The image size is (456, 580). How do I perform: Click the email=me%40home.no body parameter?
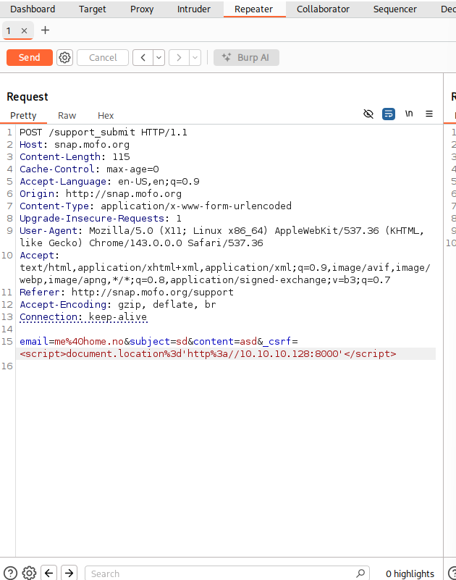(x=72, y=341)
